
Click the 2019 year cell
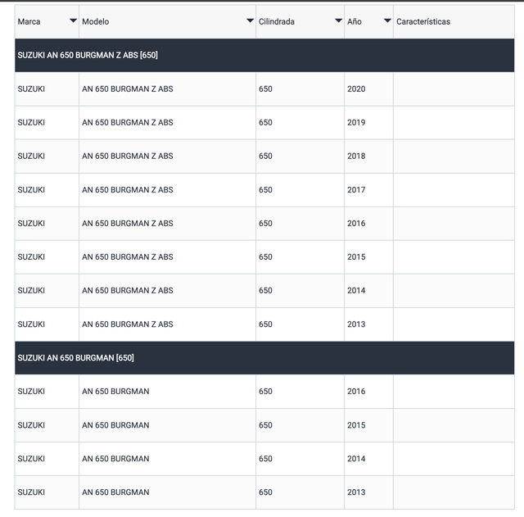[x=356, y=122]
